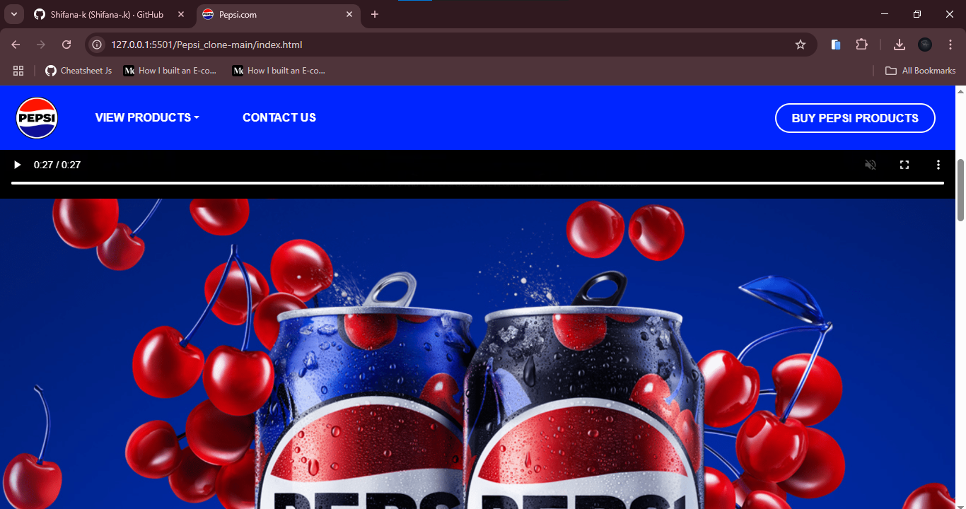The image size is (966, 509).
Task: Go to the CONTACT US link
Action: pos(279,117)
